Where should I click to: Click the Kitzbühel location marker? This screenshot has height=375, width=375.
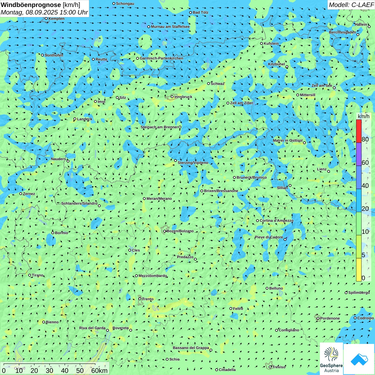(287, 67)
